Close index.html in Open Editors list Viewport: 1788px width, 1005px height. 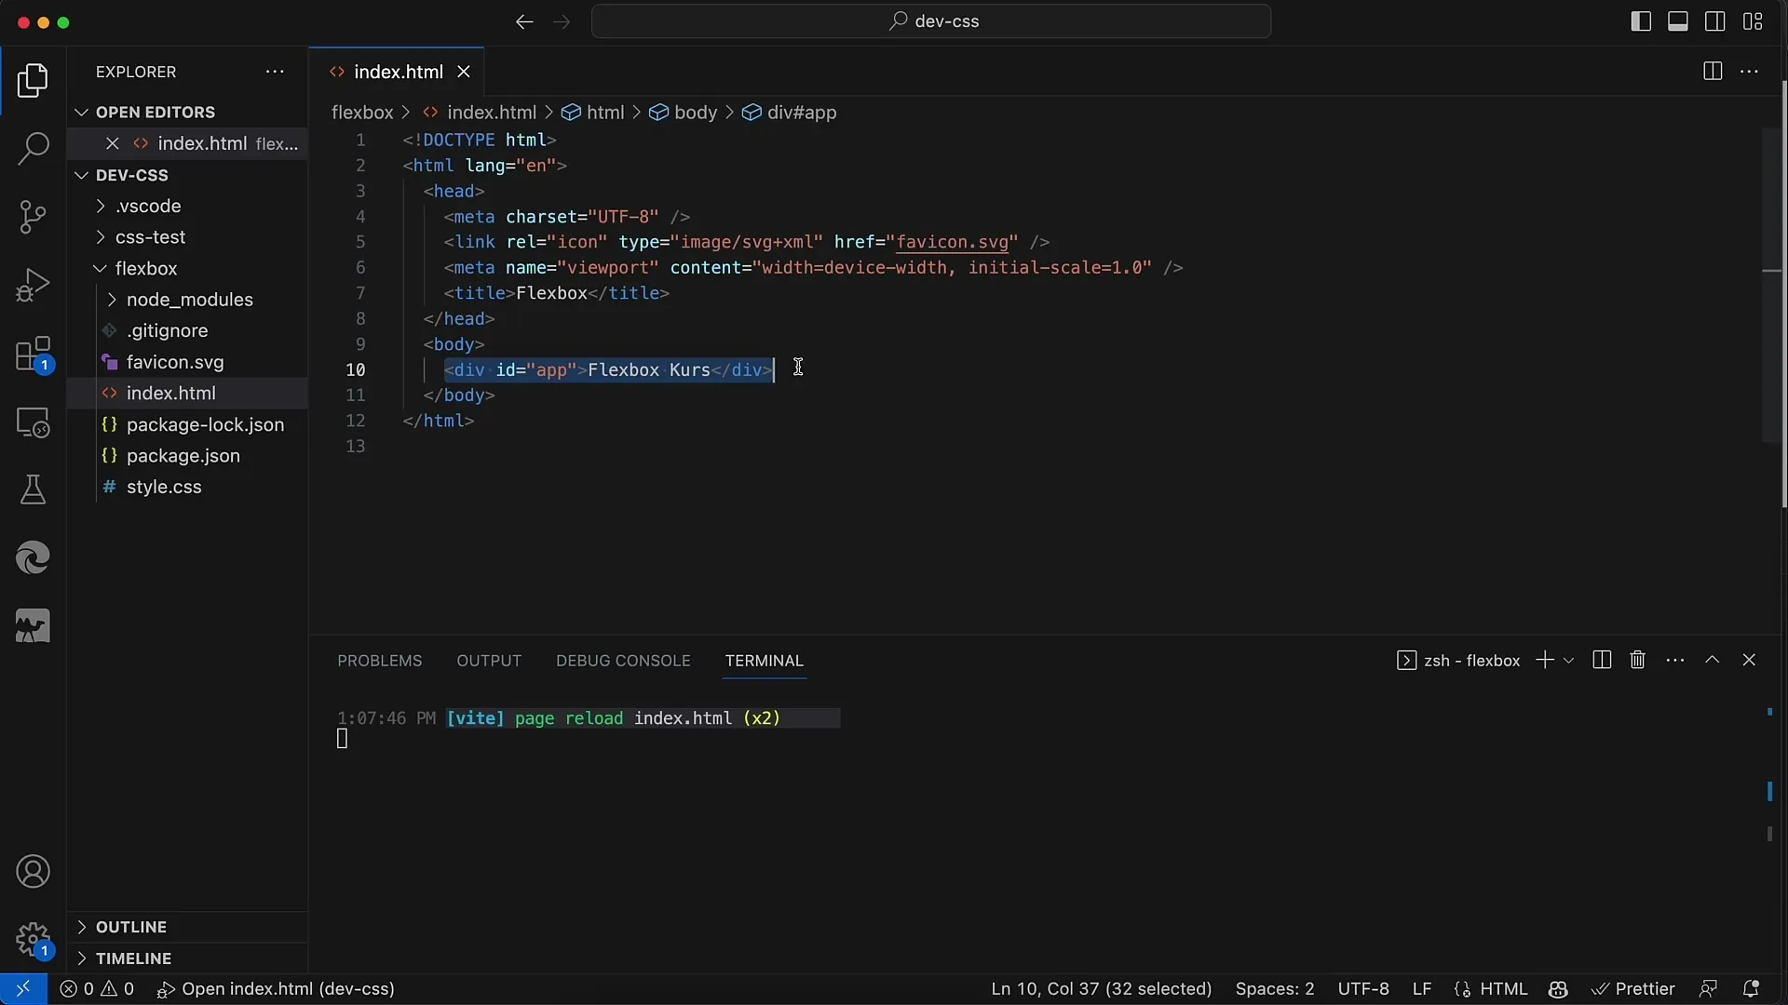click(113, 143)
